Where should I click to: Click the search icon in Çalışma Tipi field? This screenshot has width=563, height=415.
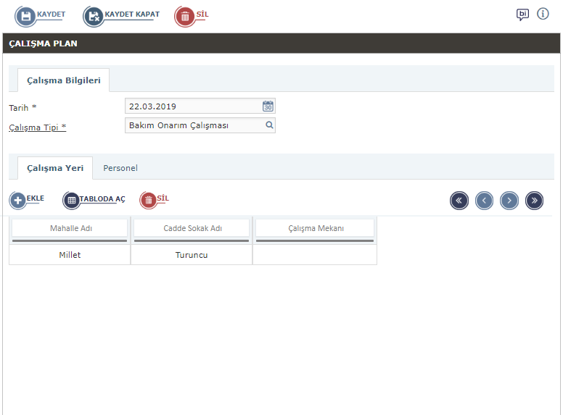(268, 125)
